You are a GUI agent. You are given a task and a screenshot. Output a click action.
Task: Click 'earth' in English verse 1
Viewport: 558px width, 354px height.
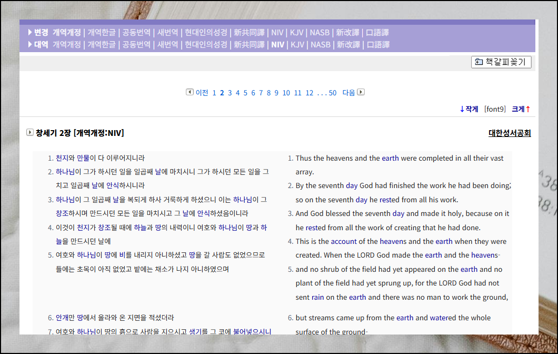[x=390, y=158]
